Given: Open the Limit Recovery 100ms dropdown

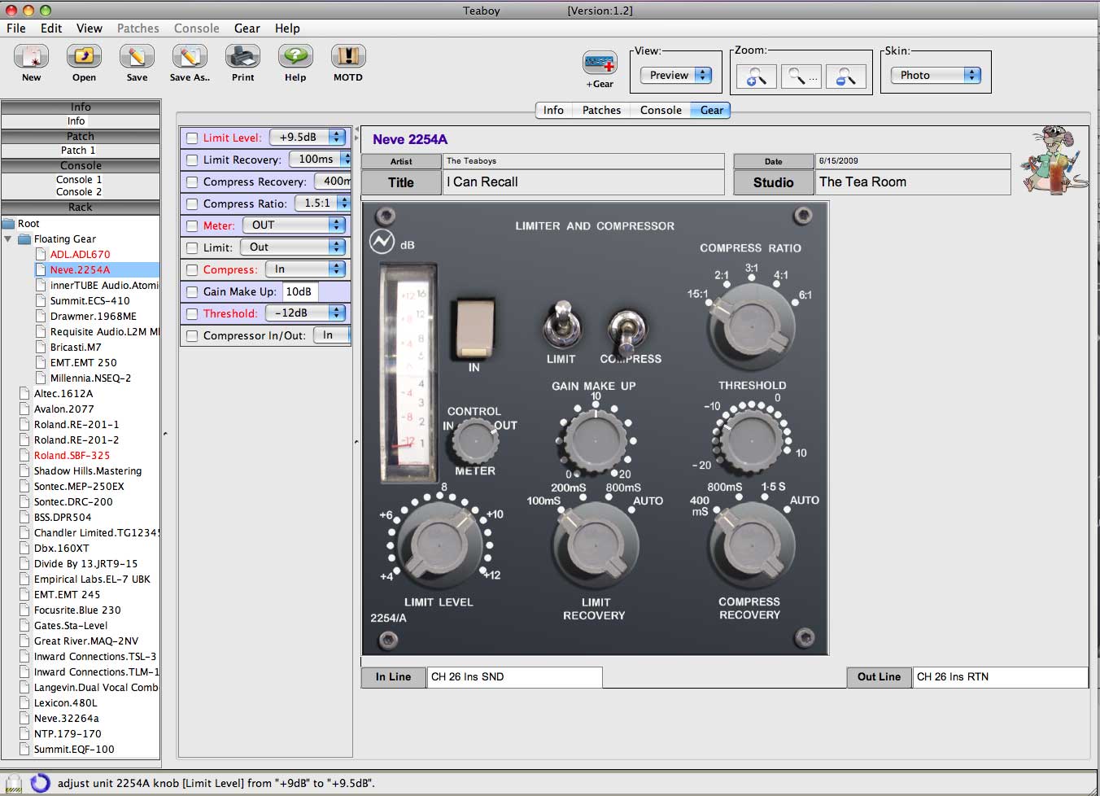Looking at the screenshot, I should pos(321,160).
